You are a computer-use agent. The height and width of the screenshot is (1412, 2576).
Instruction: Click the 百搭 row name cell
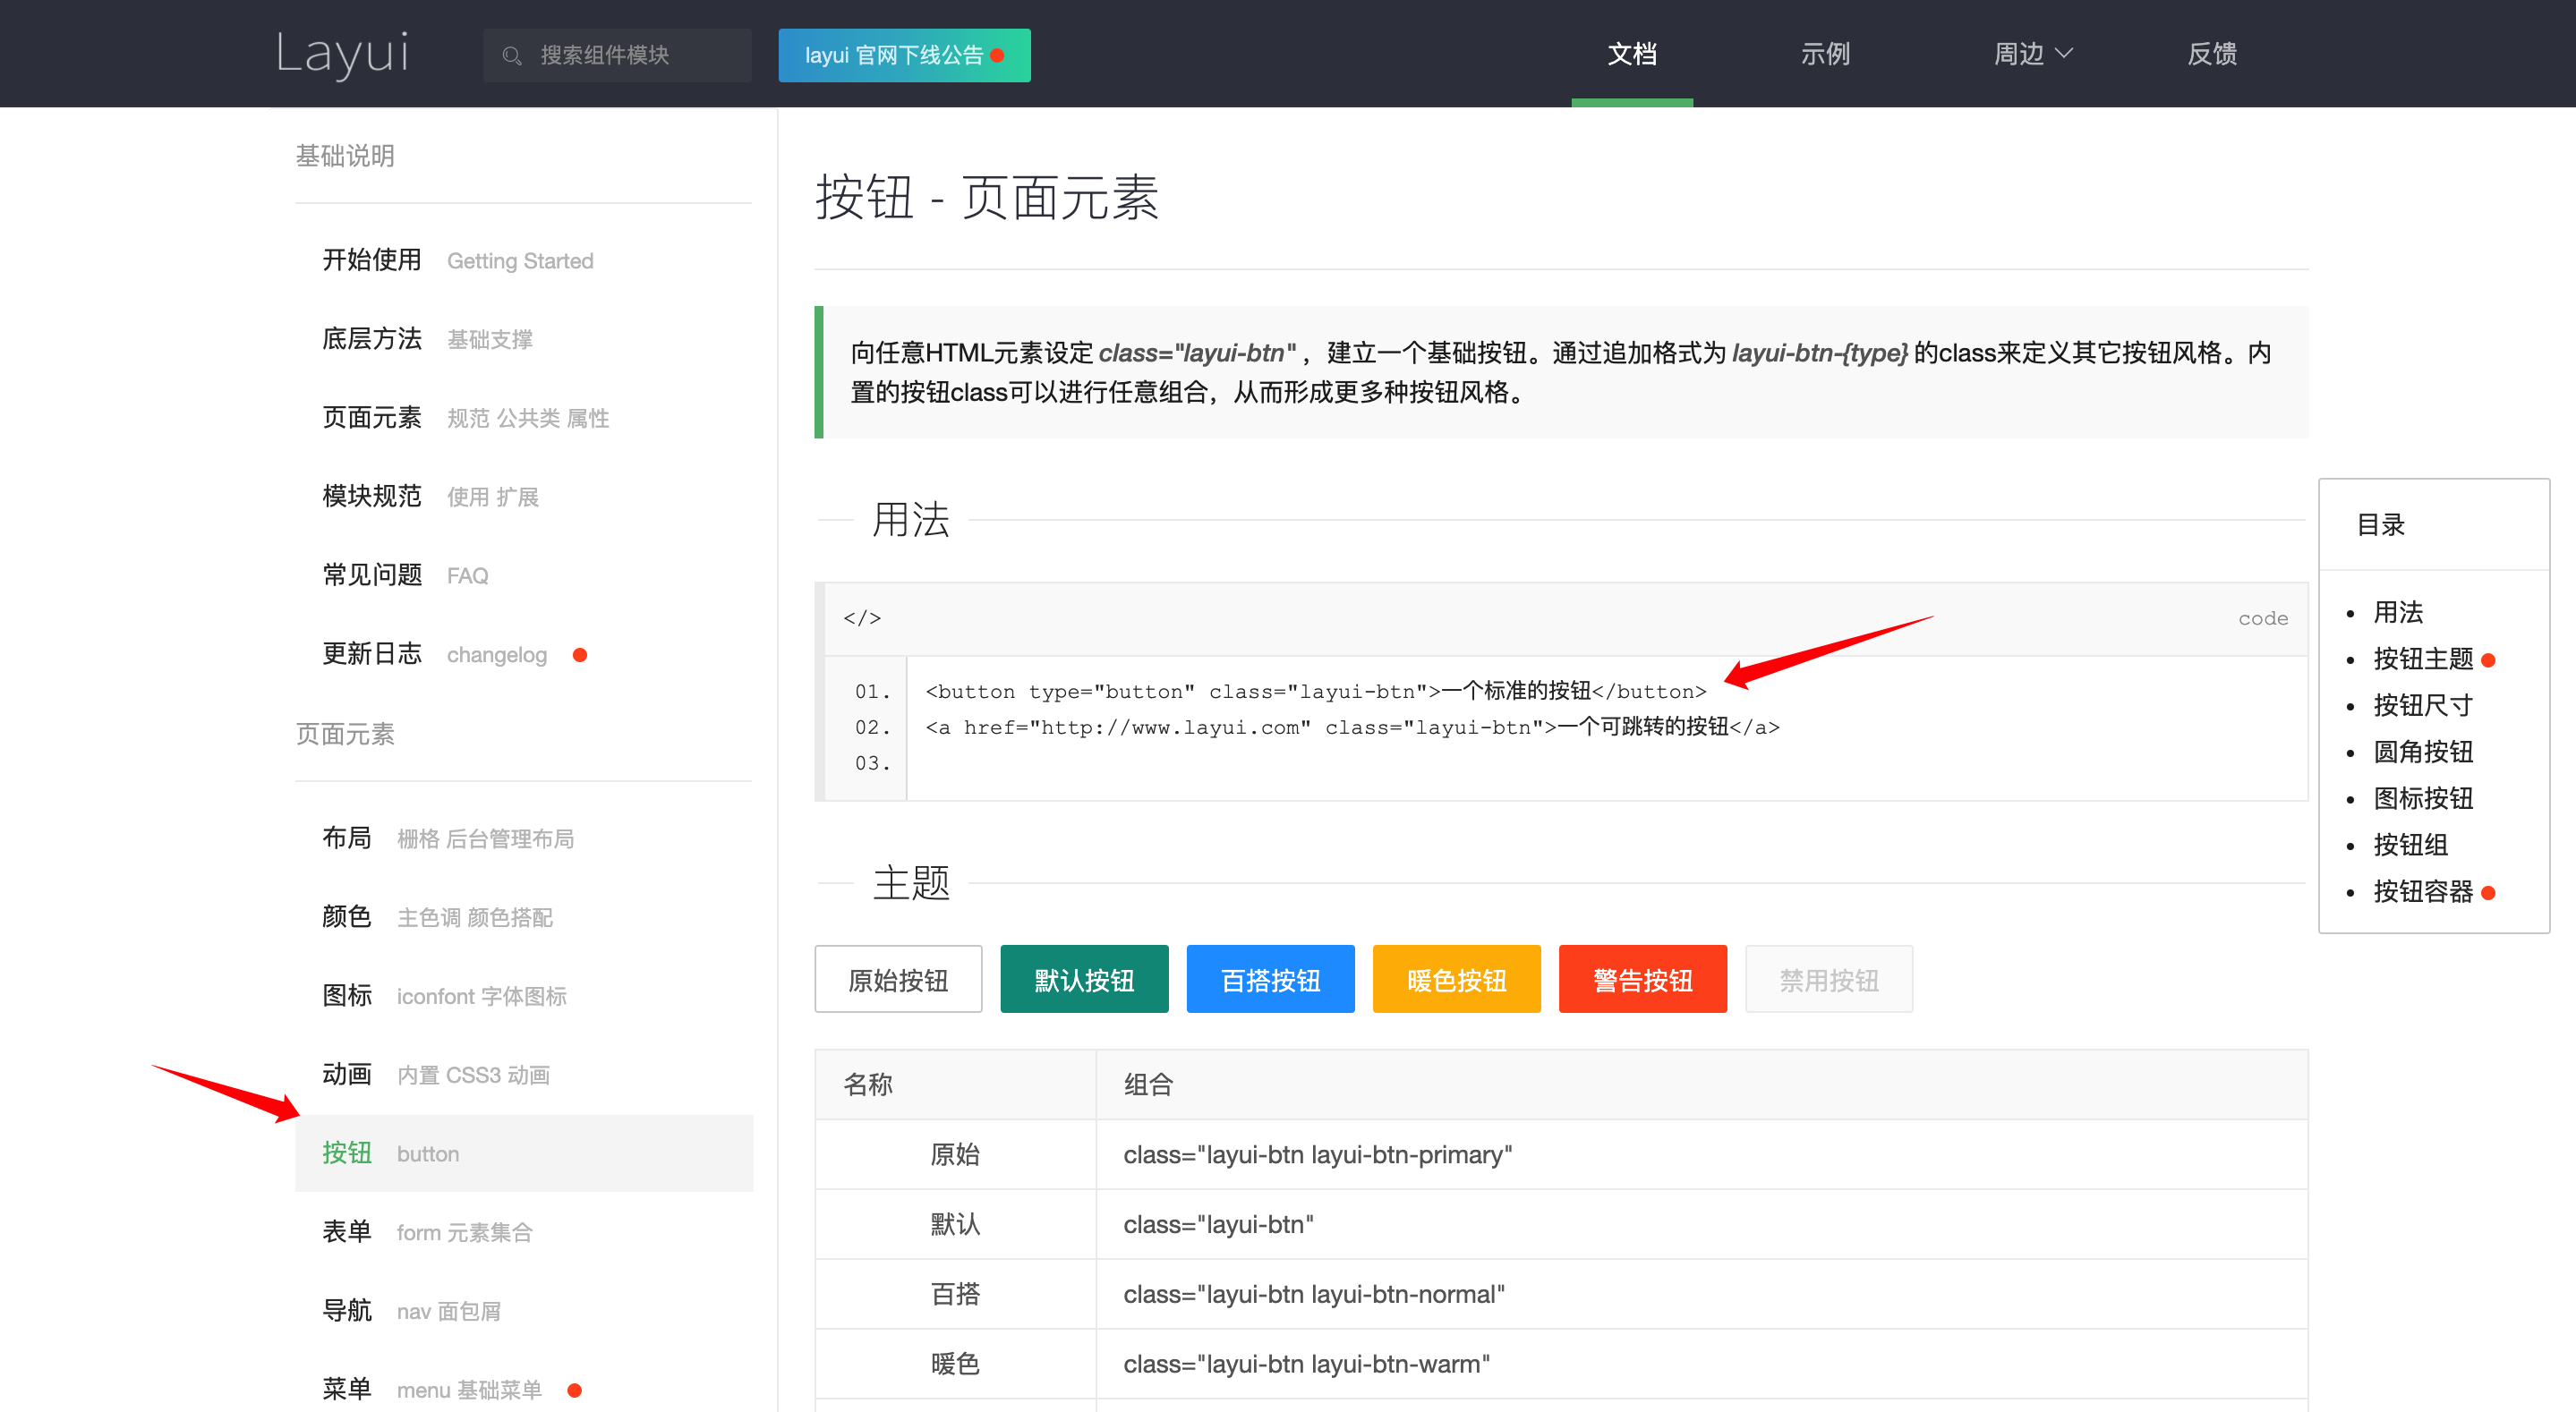pos(956,1294)
